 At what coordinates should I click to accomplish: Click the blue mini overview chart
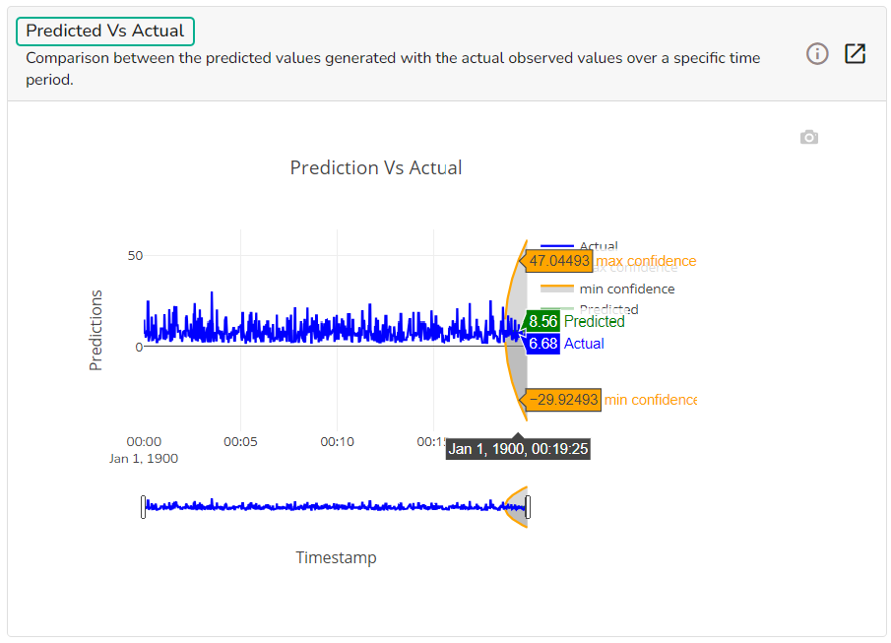tap(335, 506)
